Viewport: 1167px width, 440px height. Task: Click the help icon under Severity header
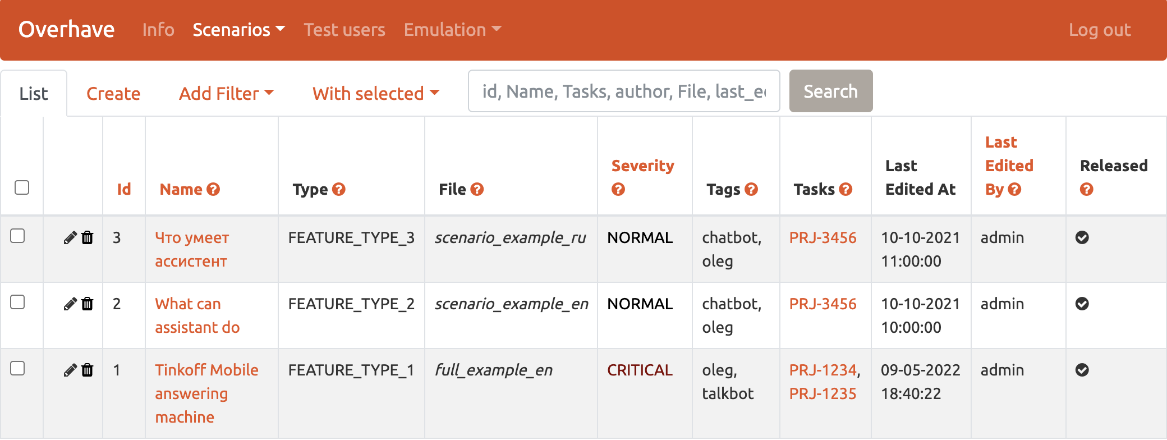pos(618,189)
